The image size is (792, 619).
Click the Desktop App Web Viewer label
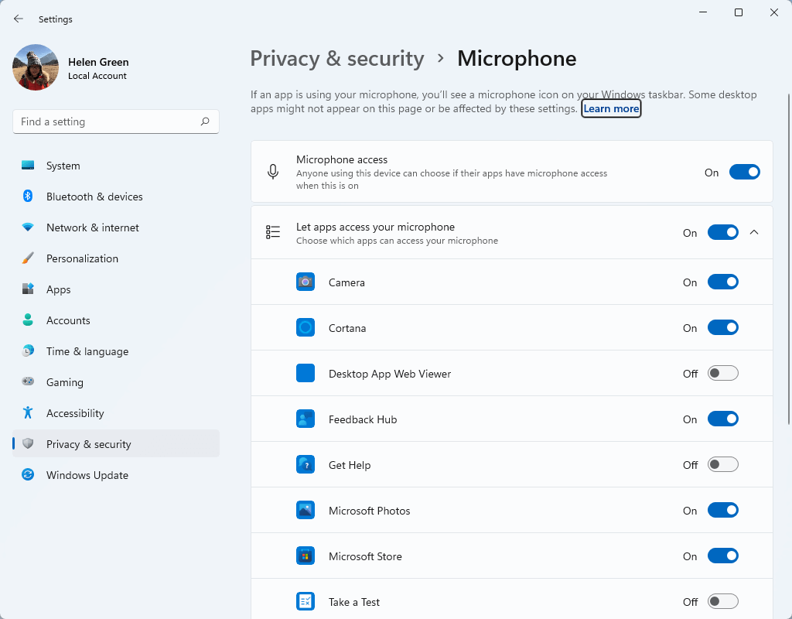390,374
